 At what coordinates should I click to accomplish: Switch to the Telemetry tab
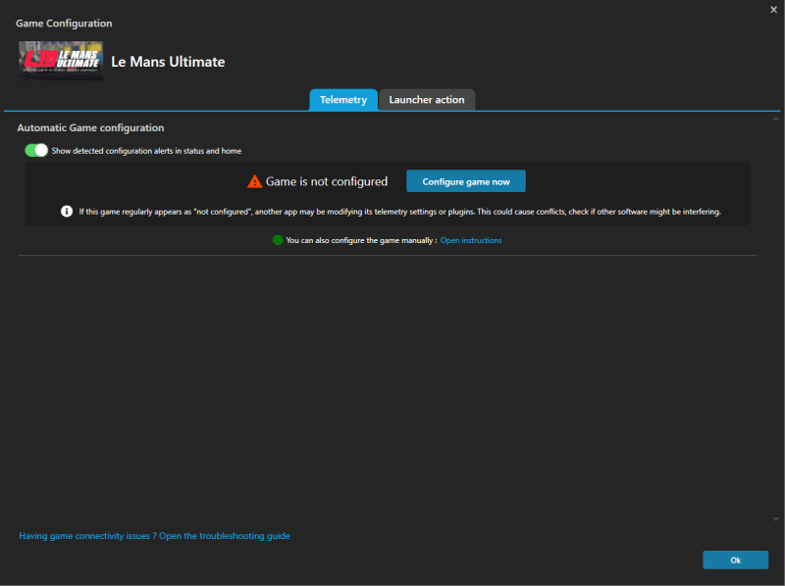[343, 100]
